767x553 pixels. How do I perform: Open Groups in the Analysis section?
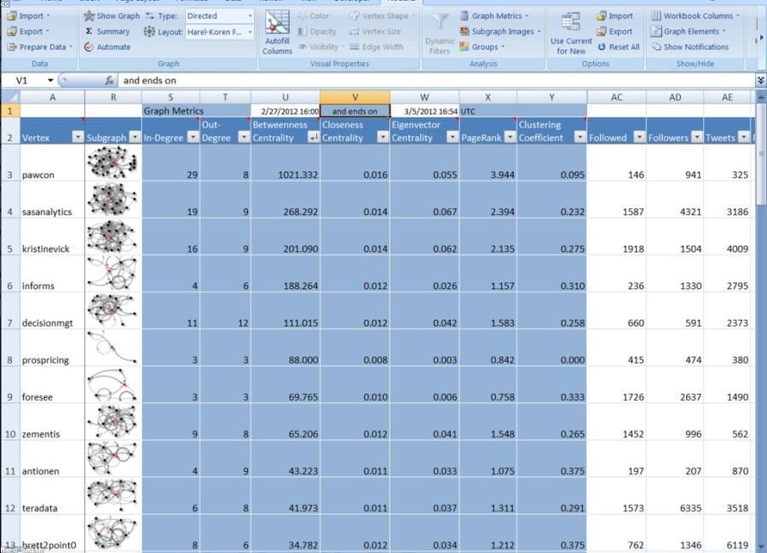click(482, 47)
